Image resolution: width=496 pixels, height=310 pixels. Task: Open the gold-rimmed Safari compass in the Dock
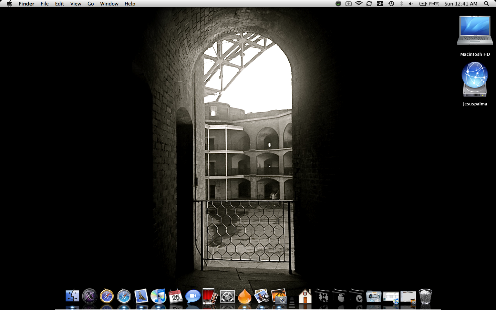click(x=107, y=296)
